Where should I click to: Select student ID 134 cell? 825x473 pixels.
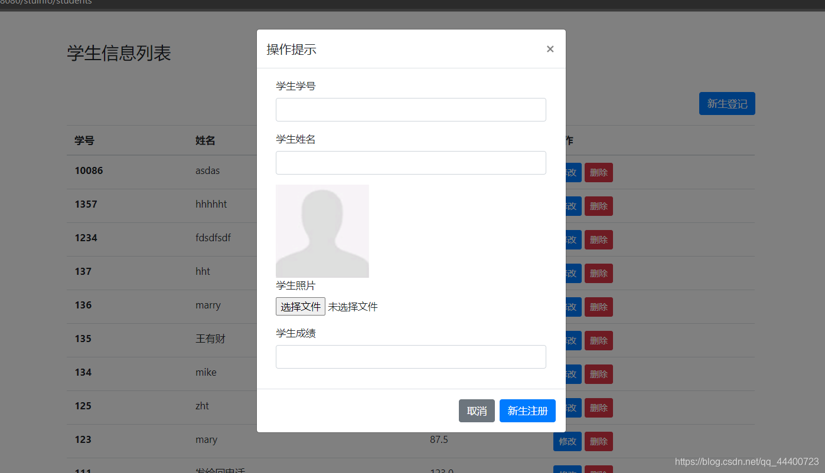pos(83,372)
